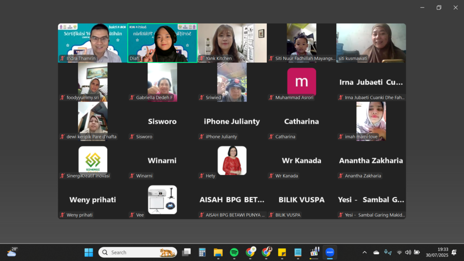This screenshot has width=464, height=261.
Task: Launch the Calculator app from the taskbar
Action: [202, 252]
